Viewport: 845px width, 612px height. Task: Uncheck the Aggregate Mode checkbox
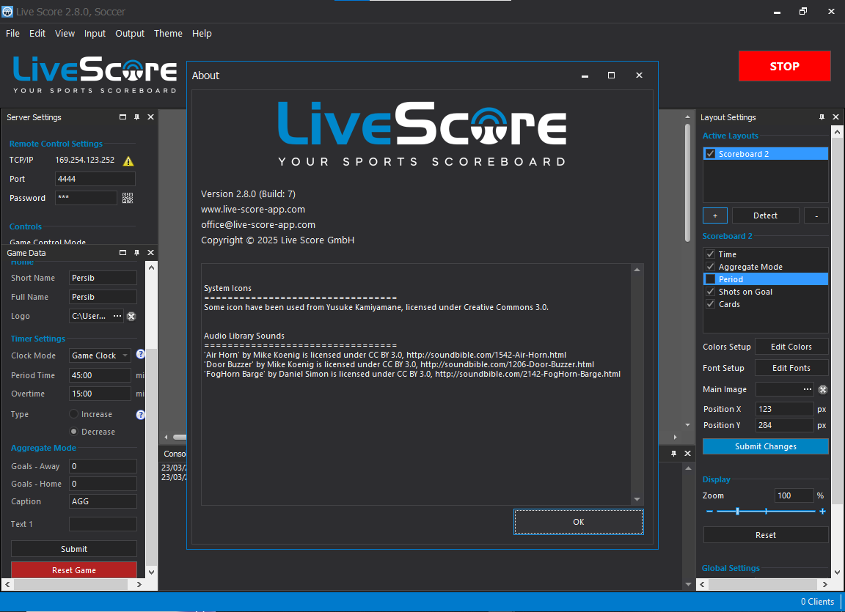pyautogui.click(x=710, y=267)
